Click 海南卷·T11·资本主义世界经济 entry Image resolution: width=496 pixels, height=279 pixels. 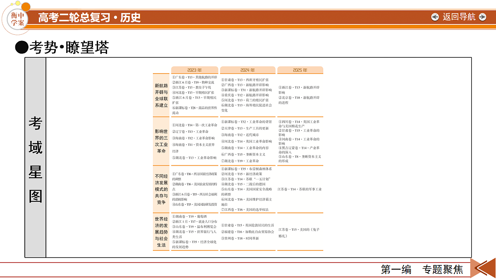click(193, 148)
